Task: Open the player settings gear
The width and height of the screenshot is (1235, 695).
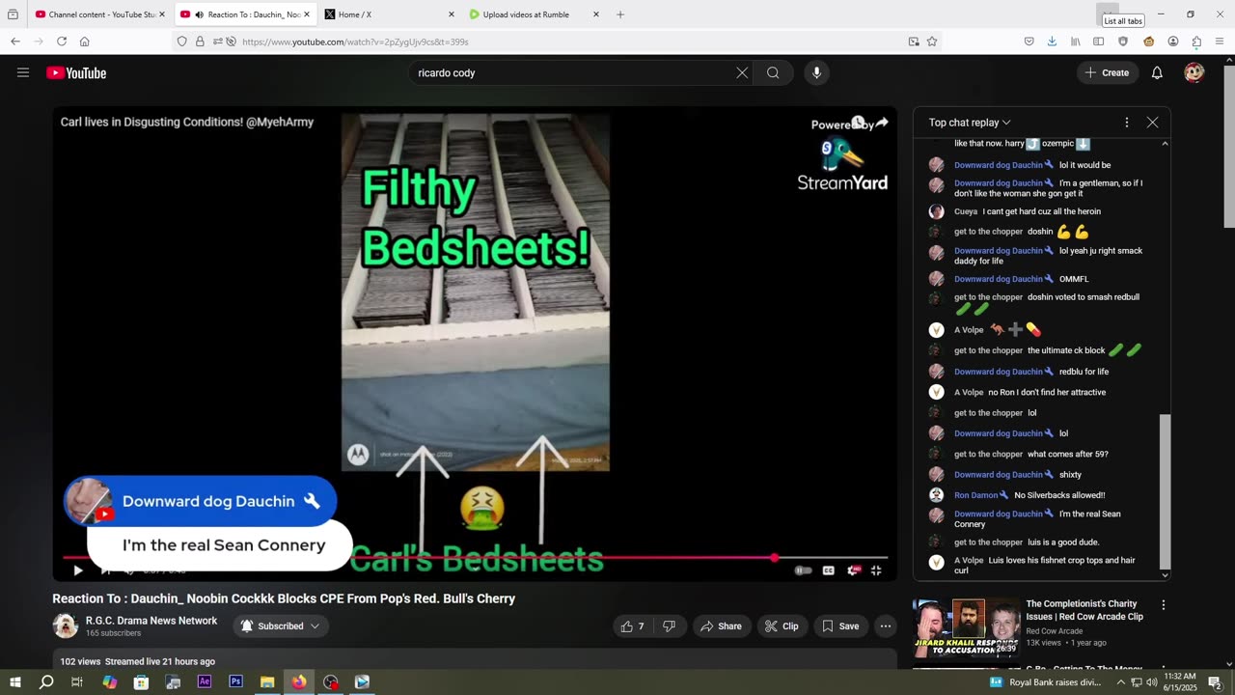Action: tap(853, 570)
